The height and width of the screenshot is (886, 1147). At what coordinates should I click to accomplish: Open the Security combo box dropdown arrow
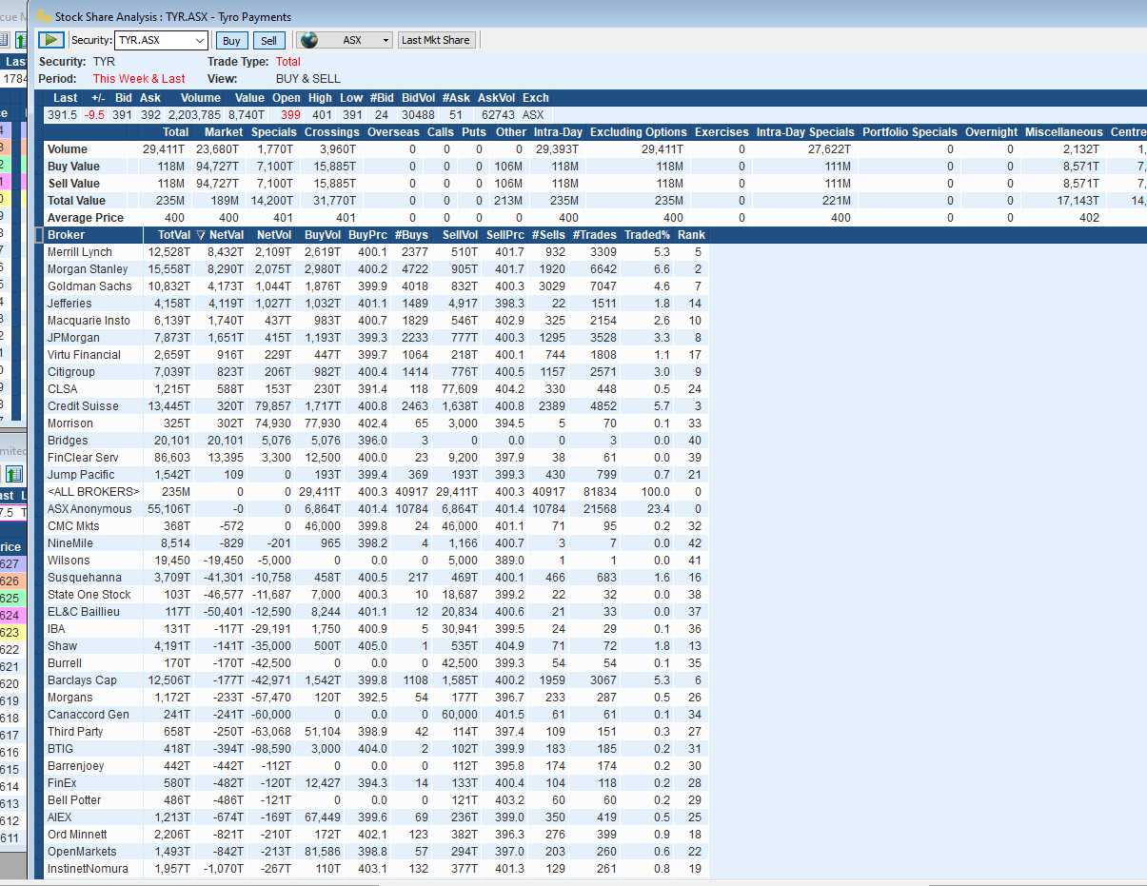tap(199, 40)
